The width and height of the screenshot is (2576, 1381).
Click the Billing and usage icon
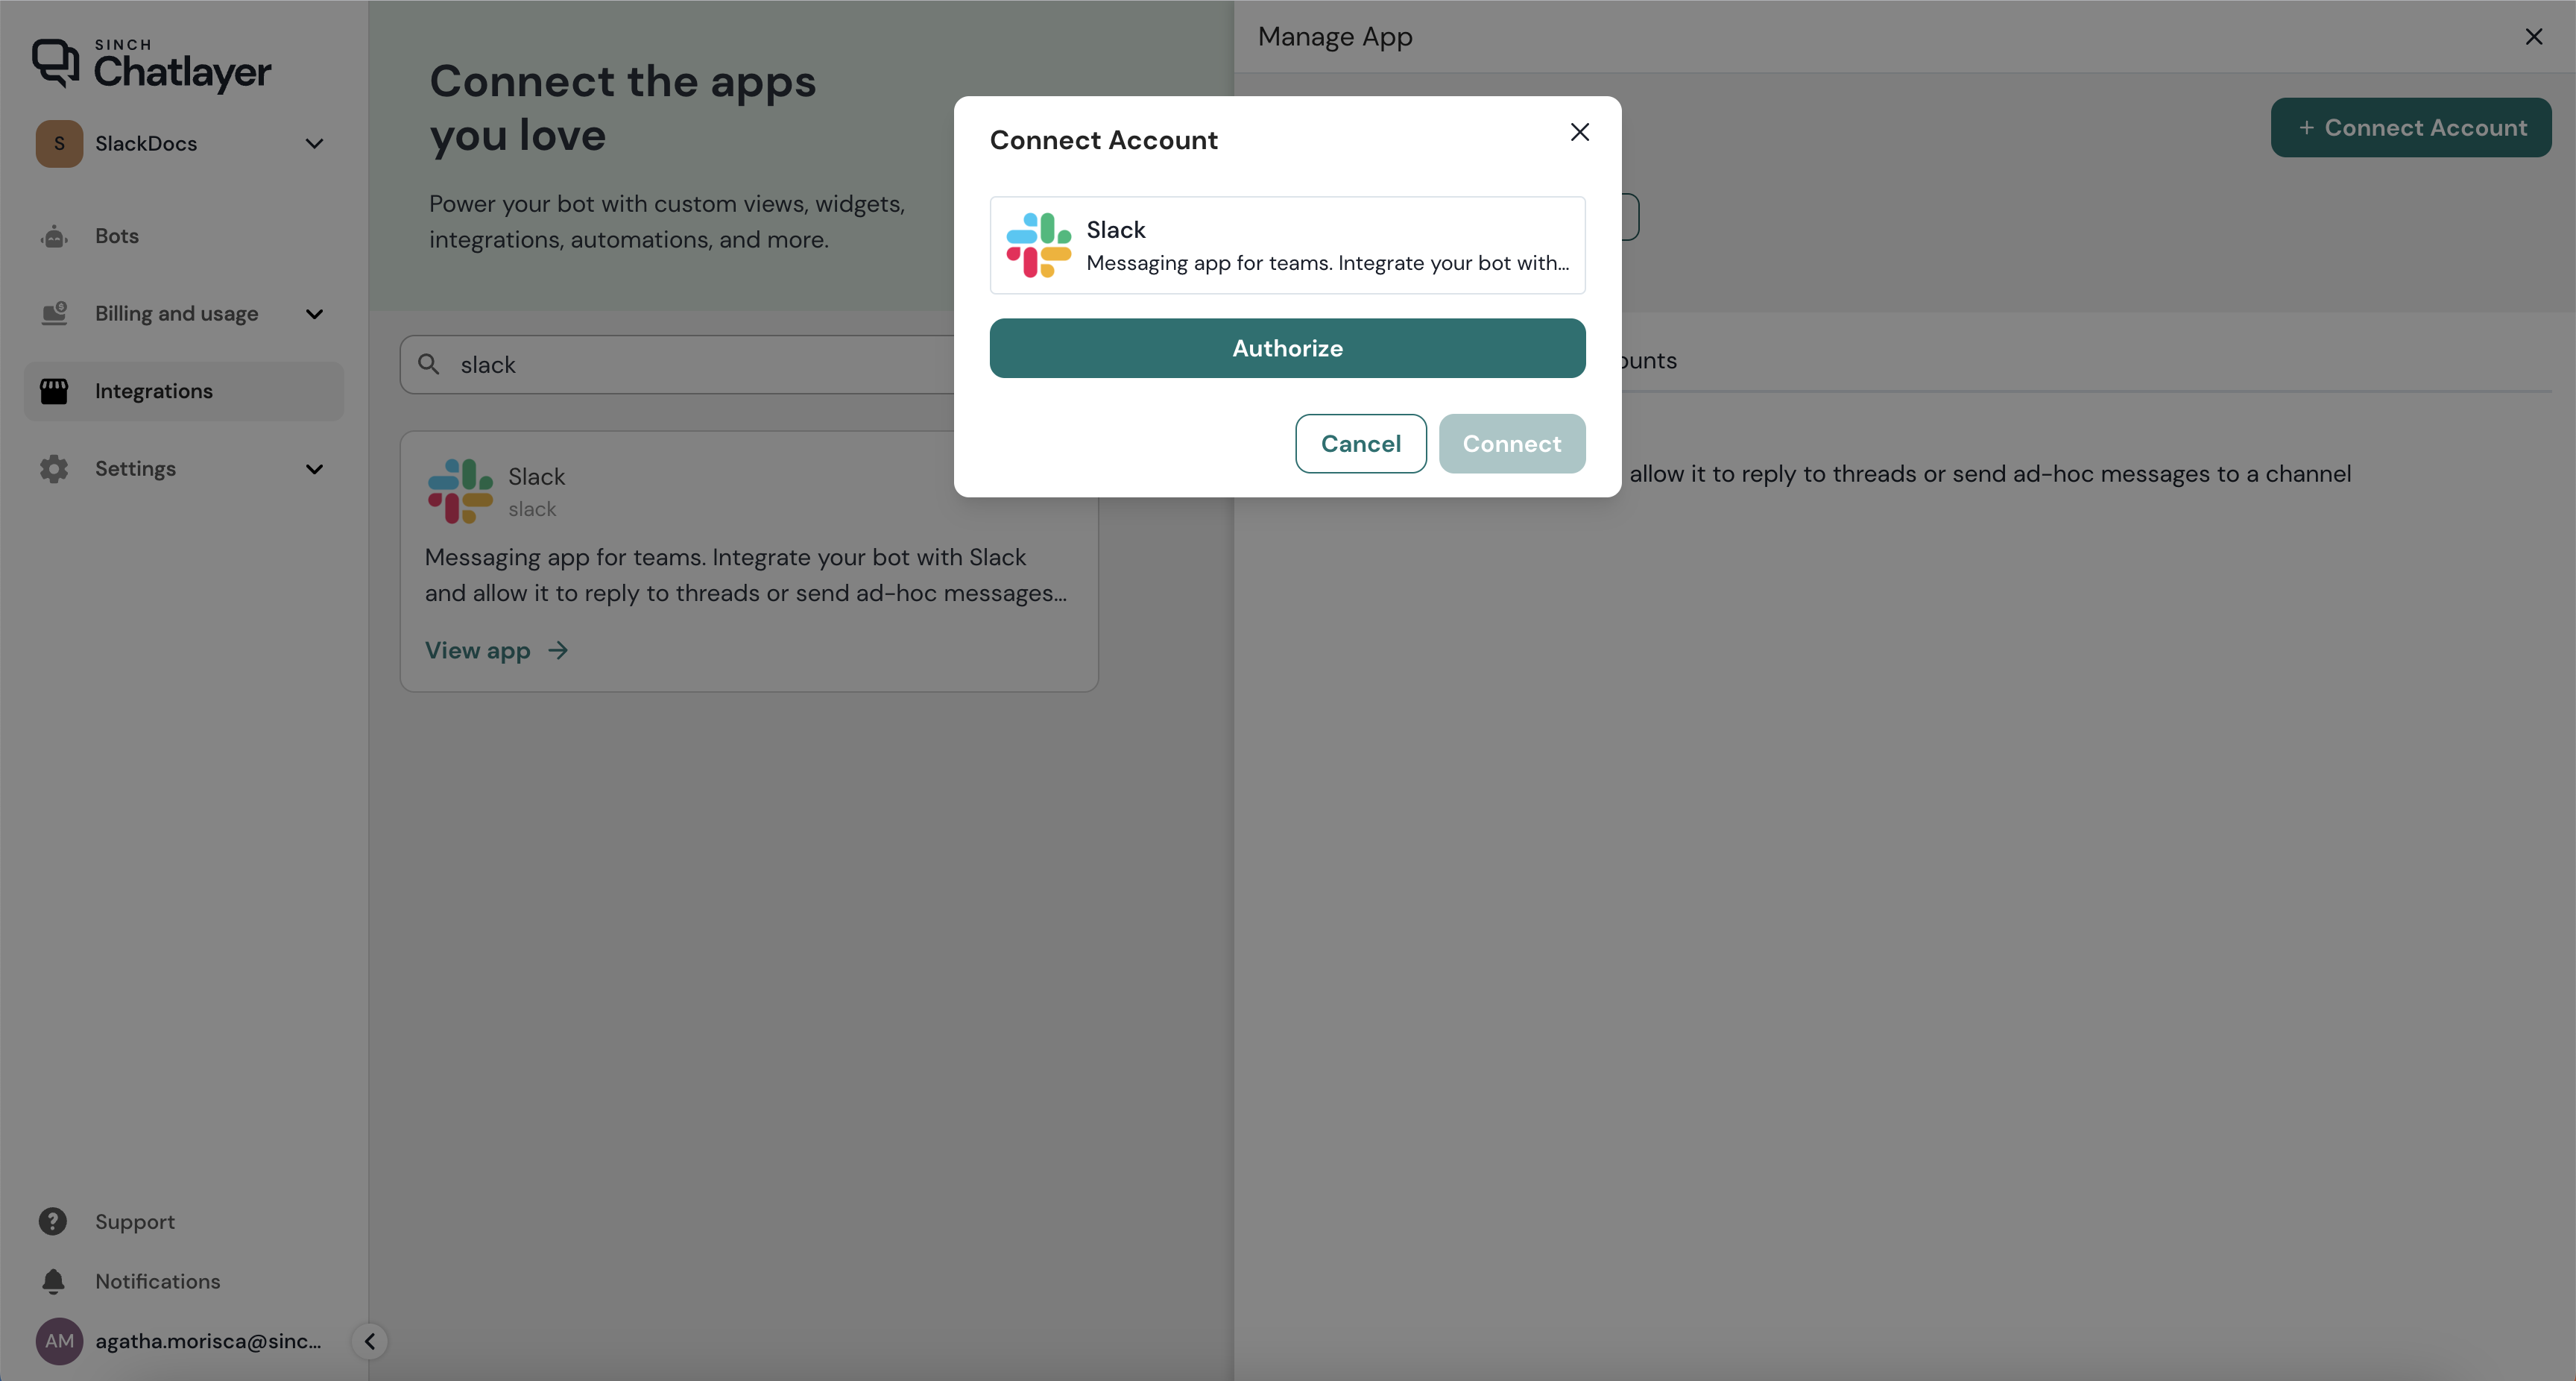(x=54, y=313)
